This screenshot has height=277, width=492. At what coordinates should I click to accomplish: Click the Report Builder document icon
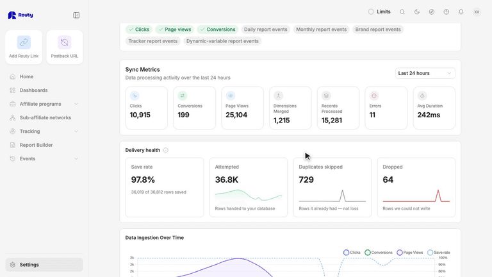13,145
